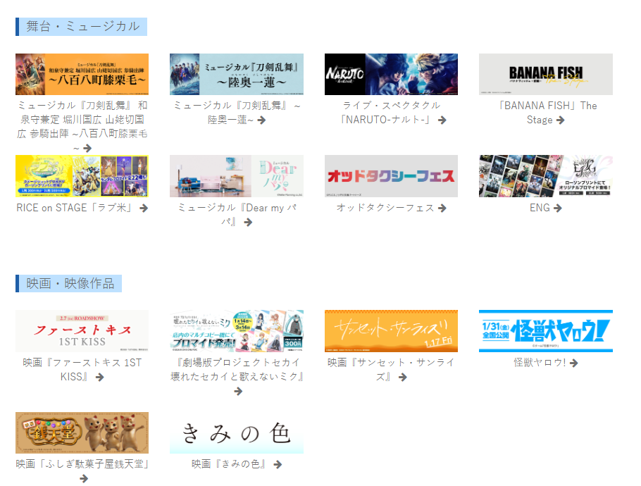This screenshot has height=486, width=641.
Task: Click the きみの色 banner image
Action: coord(237,433)
